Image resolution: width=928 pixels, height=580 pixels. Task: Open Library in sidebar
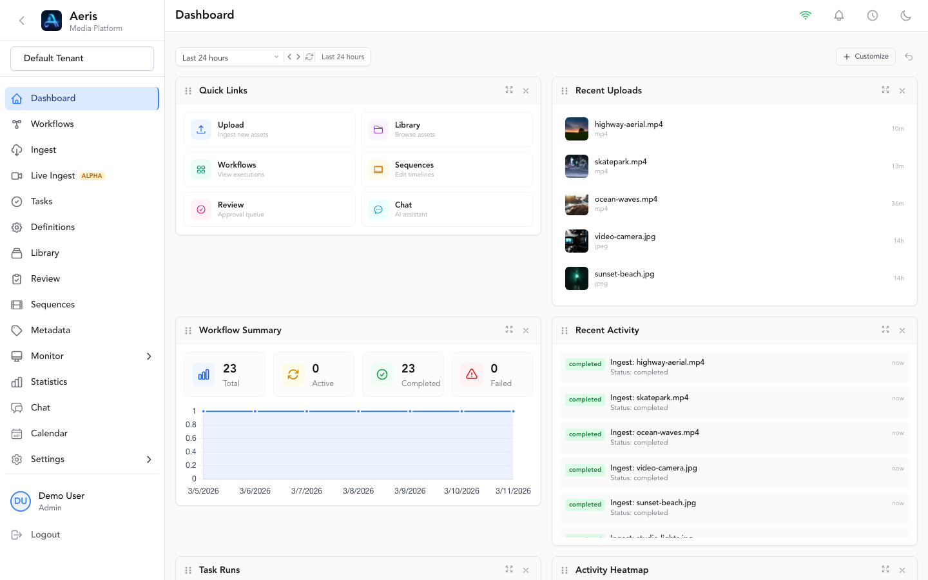point(82,253)
